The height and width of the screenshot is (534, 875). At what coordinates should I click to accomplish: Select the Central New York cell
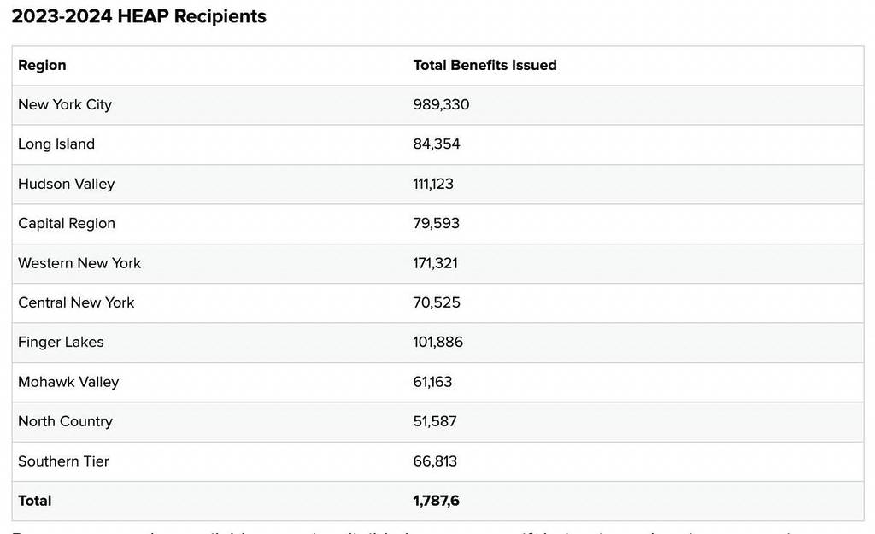76,302
